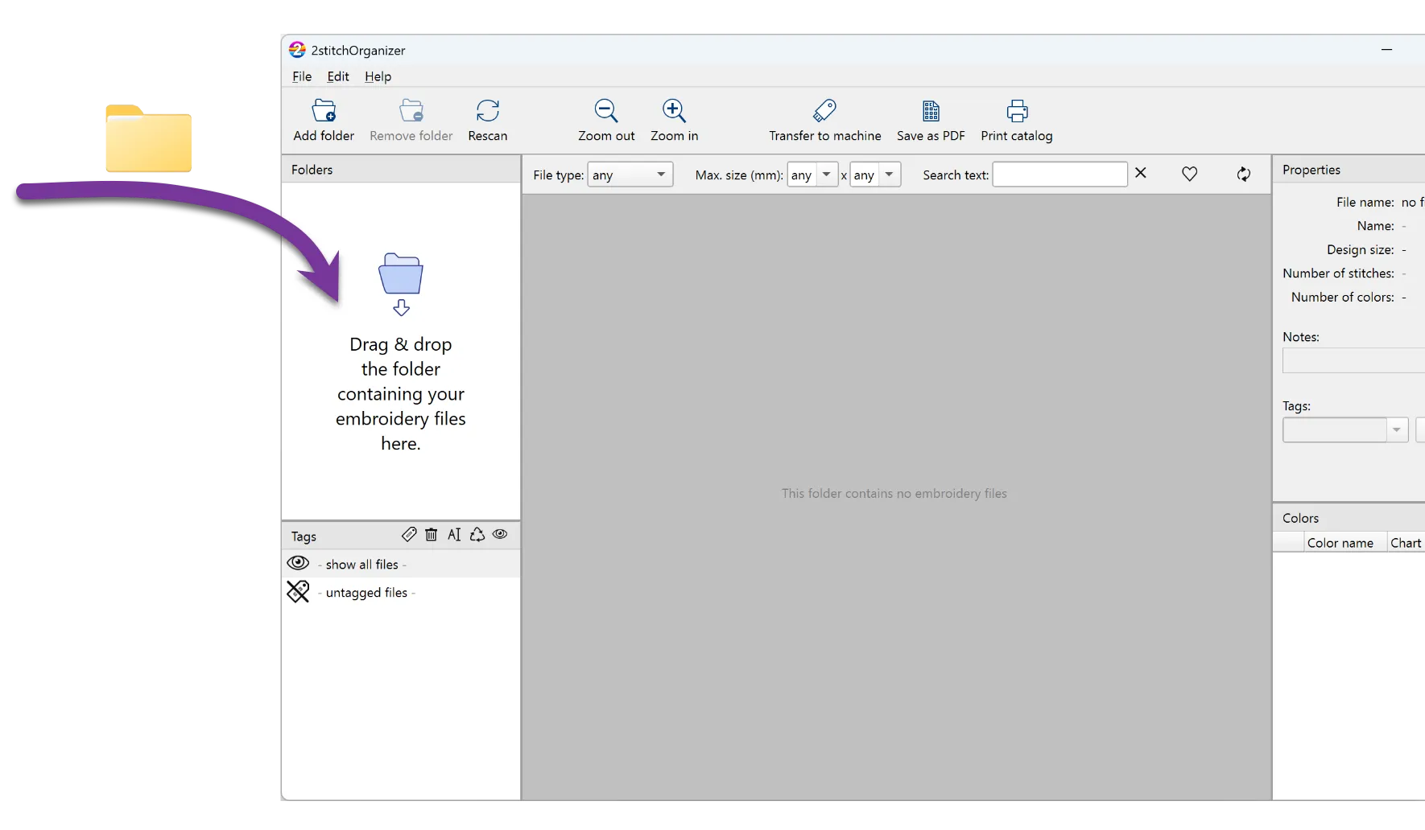Toggle the eye icon in the Tags header
Viewport: 1425px width, 830px height.
[500, 534]
